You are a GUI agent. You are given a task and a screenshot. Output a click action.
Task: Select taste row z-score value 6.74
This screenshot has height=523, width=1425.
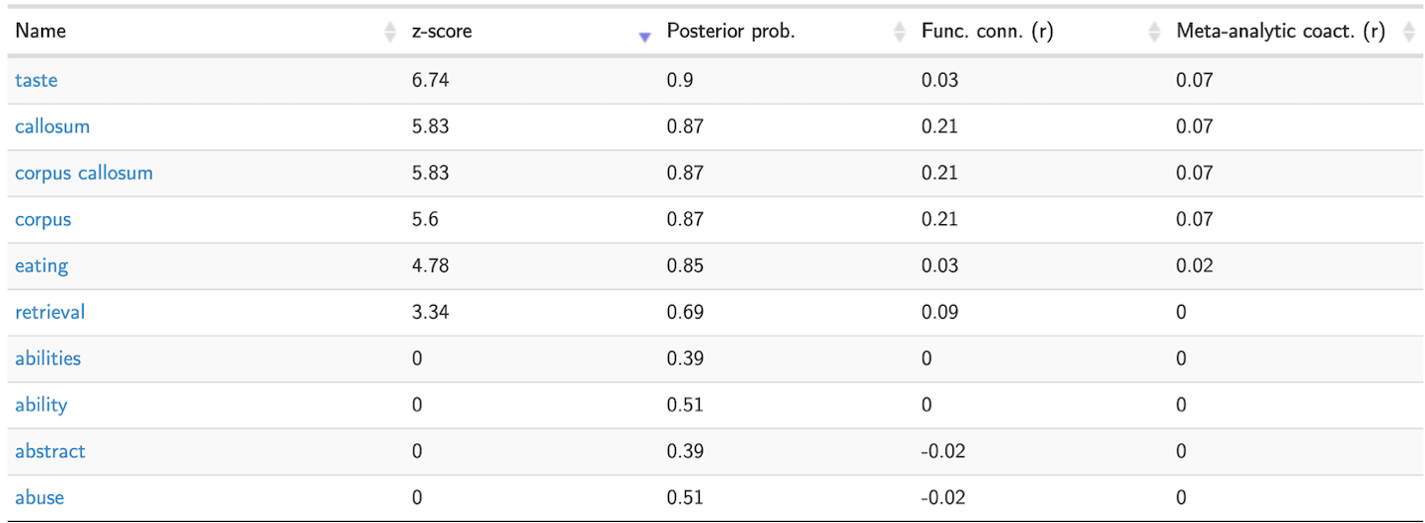click(430, 80)
